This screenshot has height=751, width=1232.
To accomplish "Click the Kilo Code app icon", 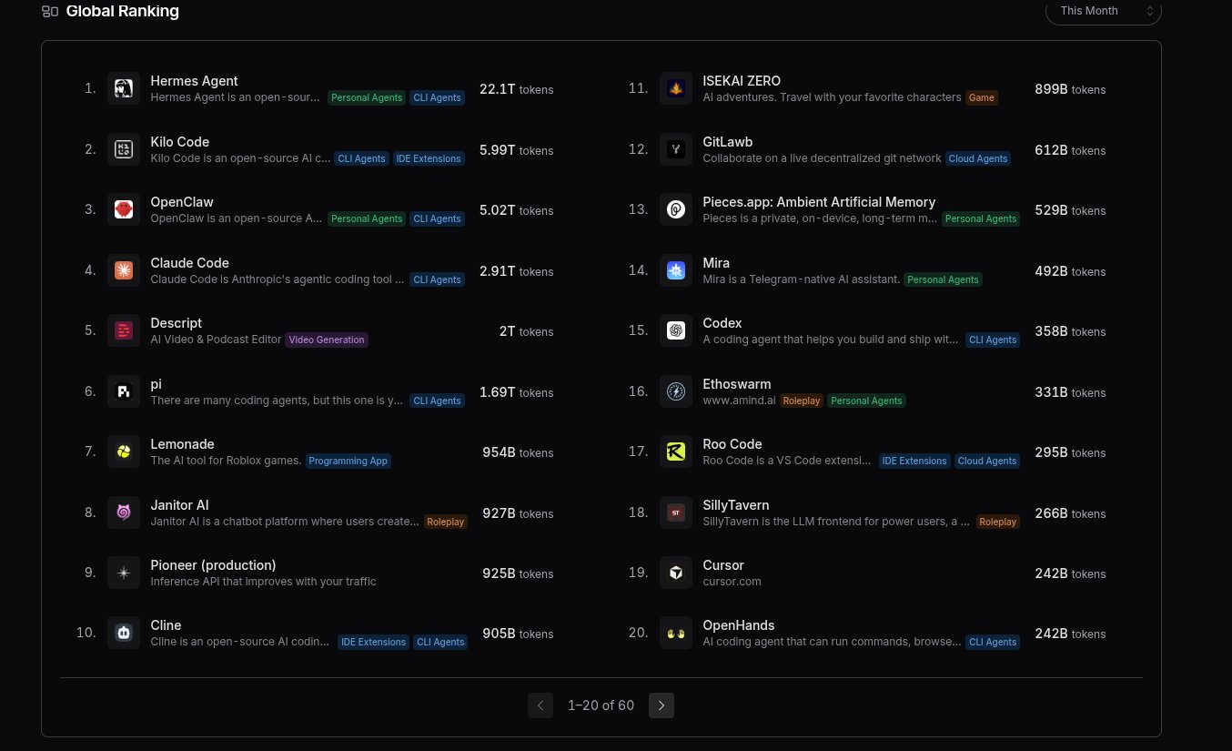I will tap(124, 149).
